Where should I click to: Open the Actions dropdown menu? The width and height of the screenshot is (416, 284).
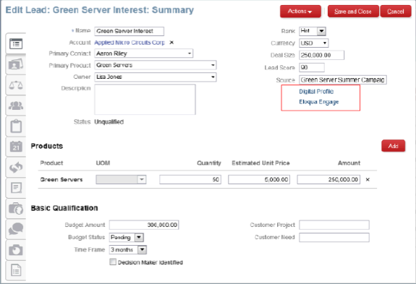pyautogui.click(x=300, y=12)
